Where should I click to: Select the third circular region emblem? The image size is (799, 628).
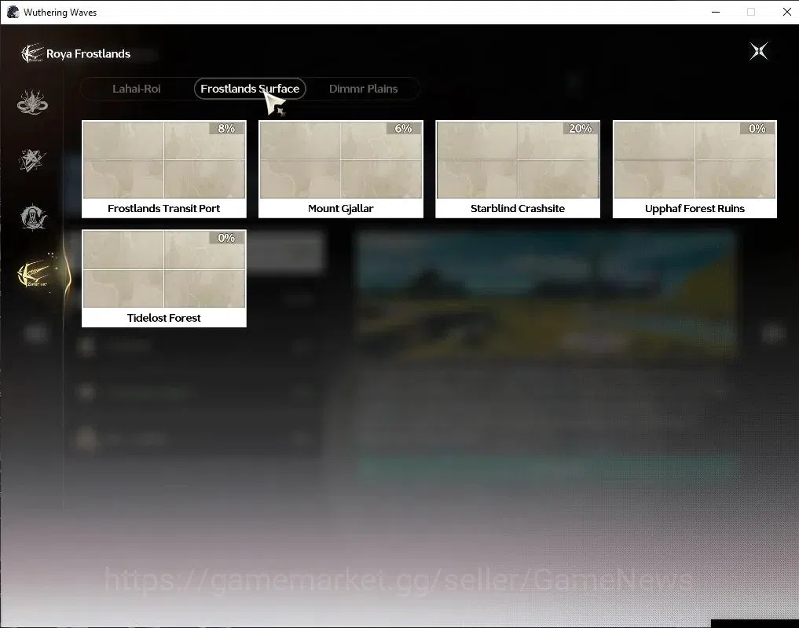coord(33,217)
